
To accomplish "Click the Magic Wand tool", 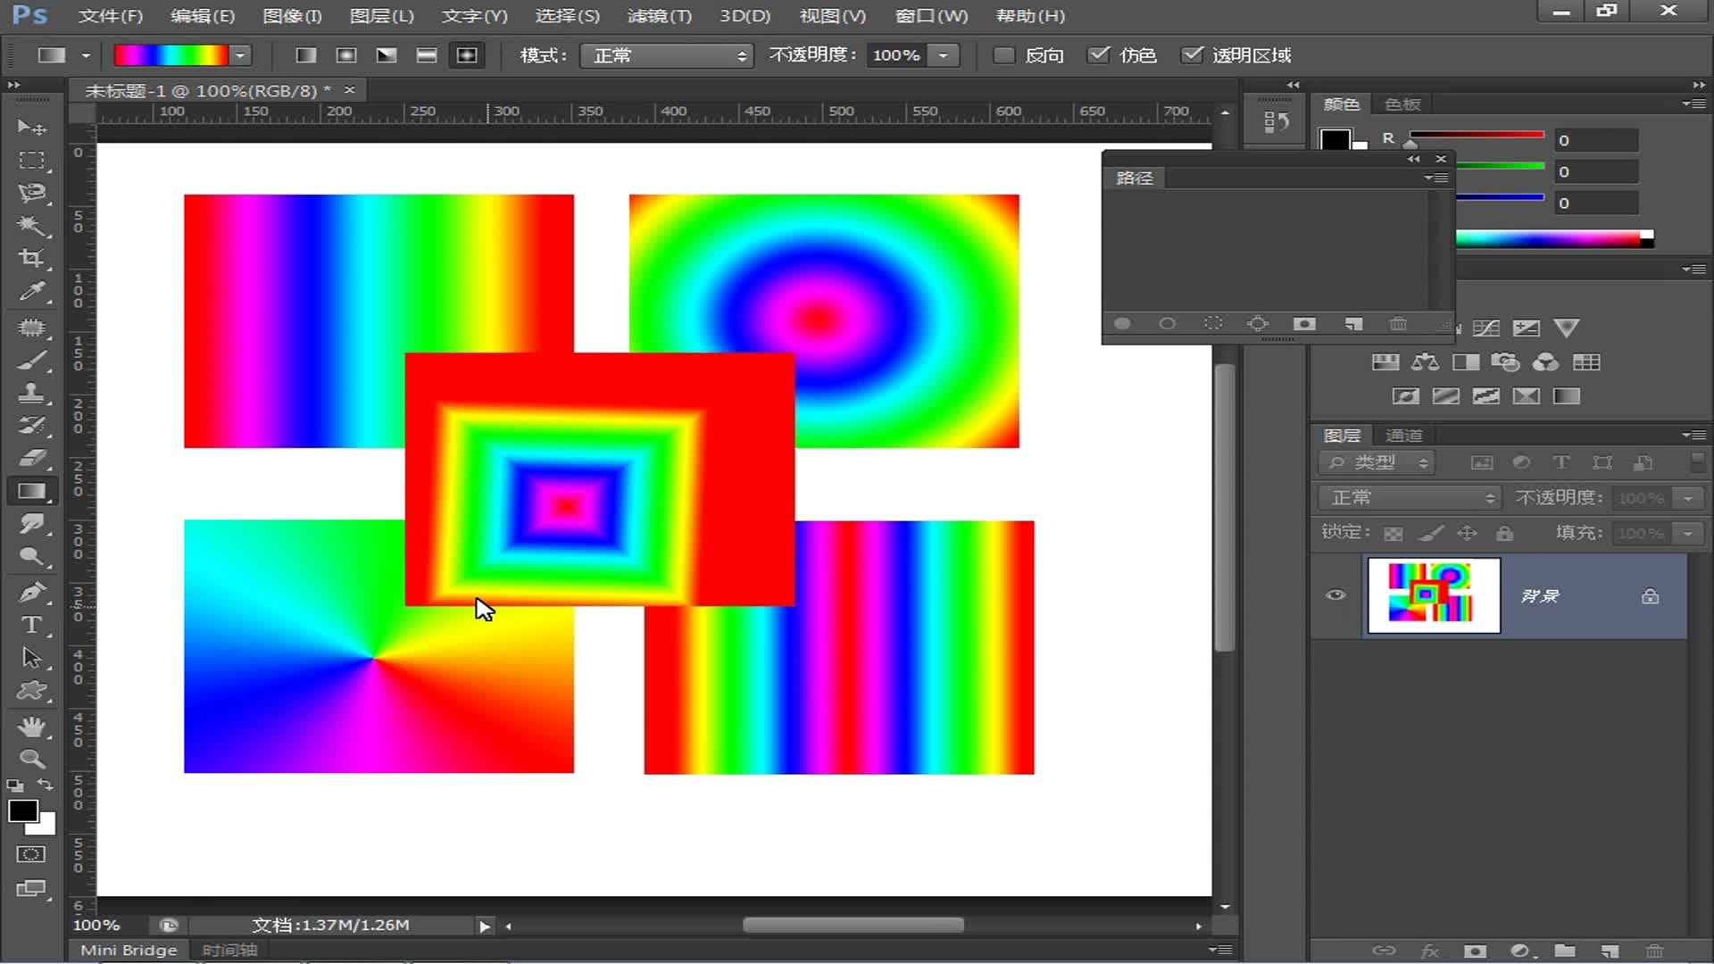I will [x=31, y=225].
